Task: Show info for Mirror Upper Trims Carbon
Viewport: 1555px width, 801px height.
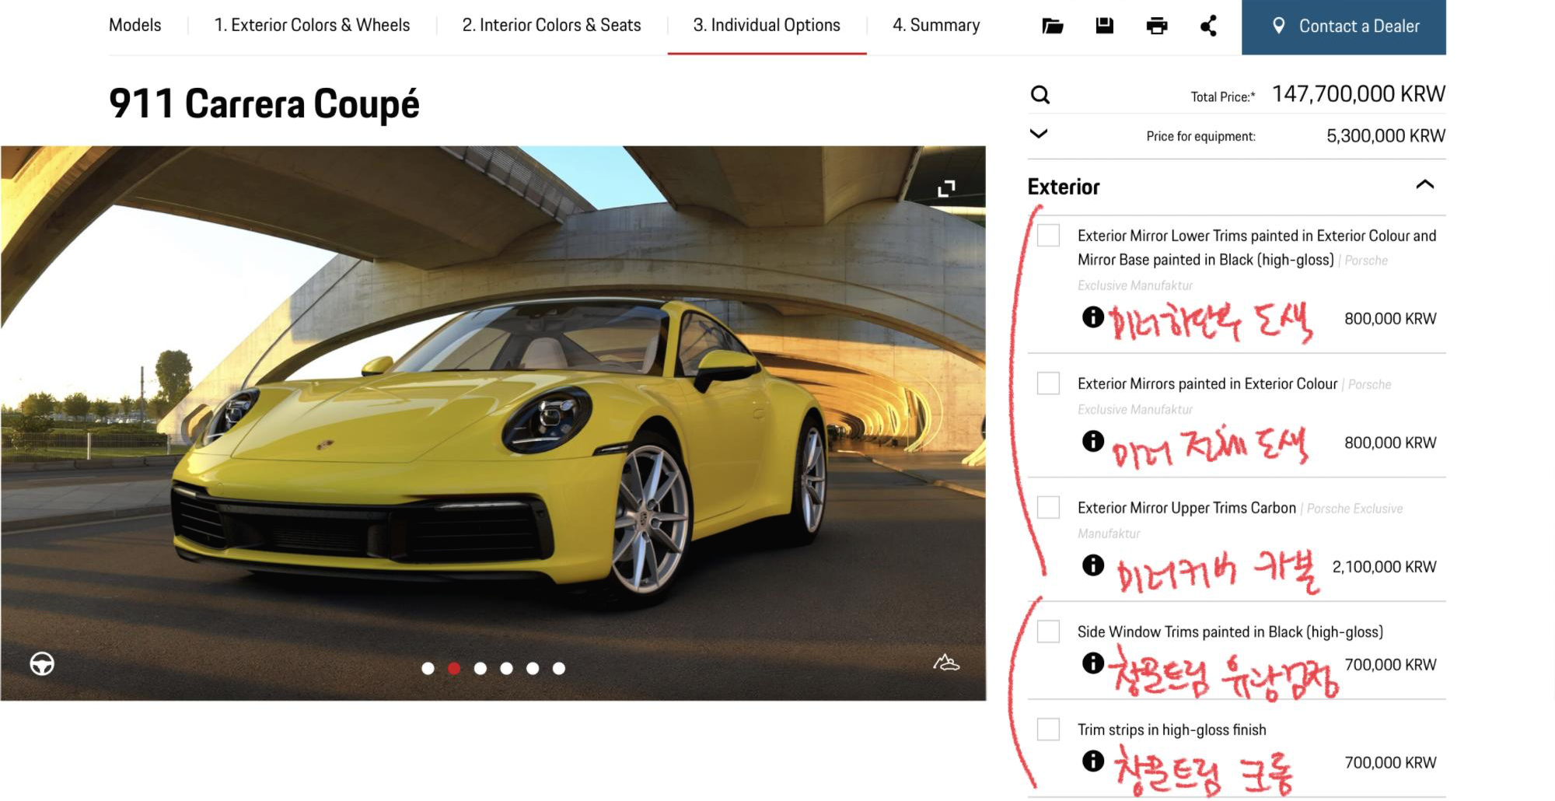Action: point(1092,565)
